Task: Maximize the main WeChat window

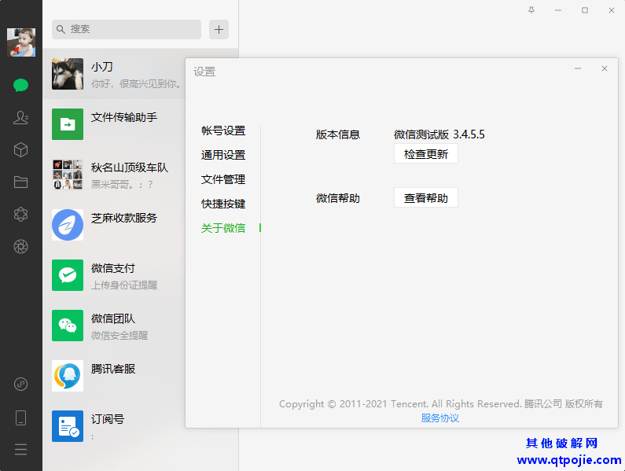Action: click(585, 10)
